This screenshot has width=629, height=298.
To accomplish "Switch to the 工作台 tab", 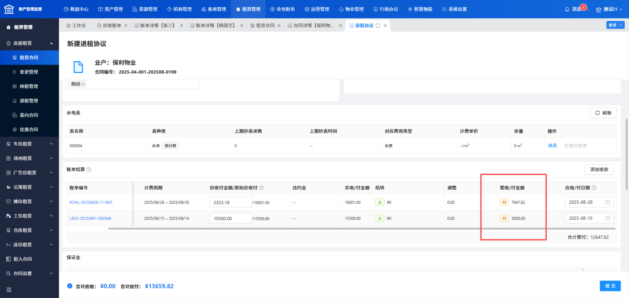I will click(x=76, y=26).
